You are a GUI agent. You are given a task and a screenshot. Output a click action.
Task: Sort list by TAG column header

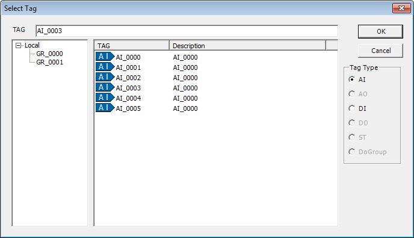[x=132, y=45]
